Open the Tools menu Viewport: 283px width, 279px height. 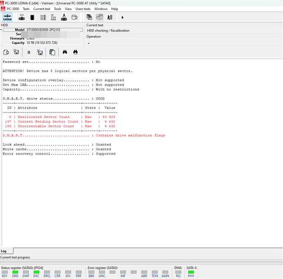click(58, 9)
